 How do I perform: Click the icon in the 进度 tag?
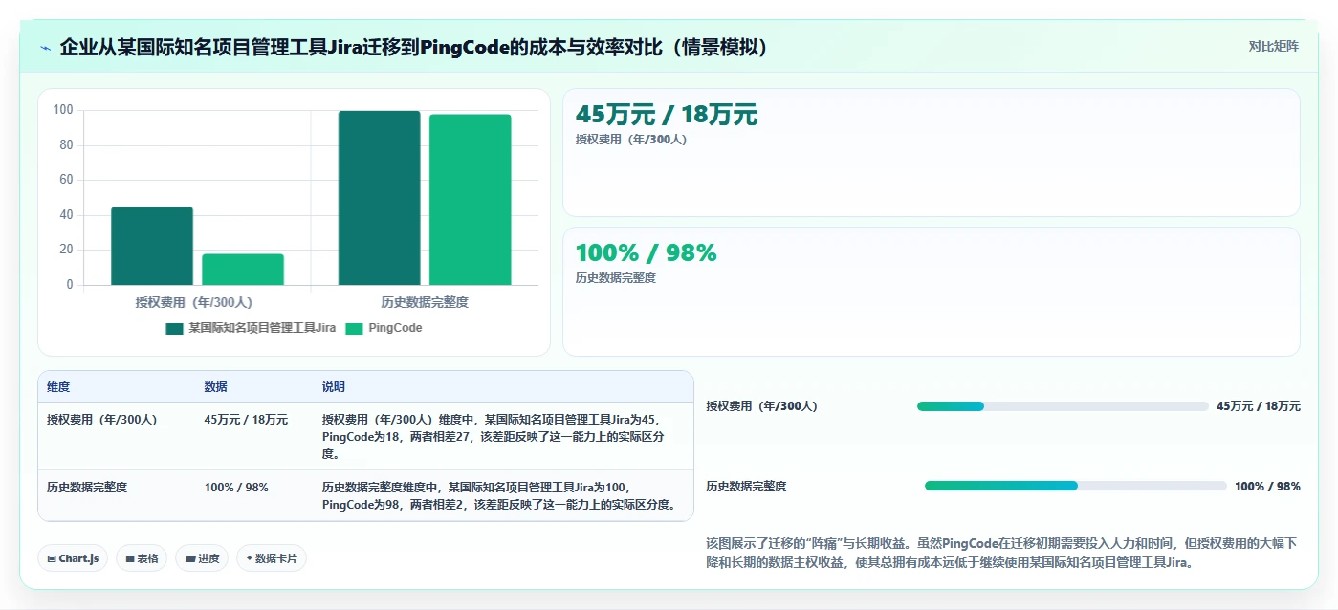[x=189, y=558]
